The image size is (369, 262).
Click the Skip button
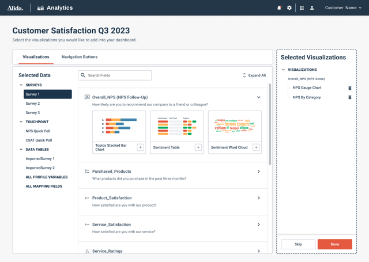298,244
